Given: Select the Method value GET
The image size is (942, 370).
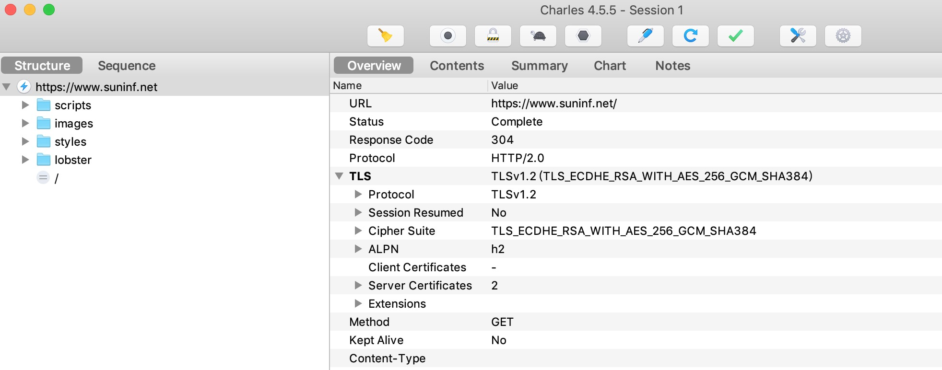Looking at the screenshot, I should click(x=502, y=322).
